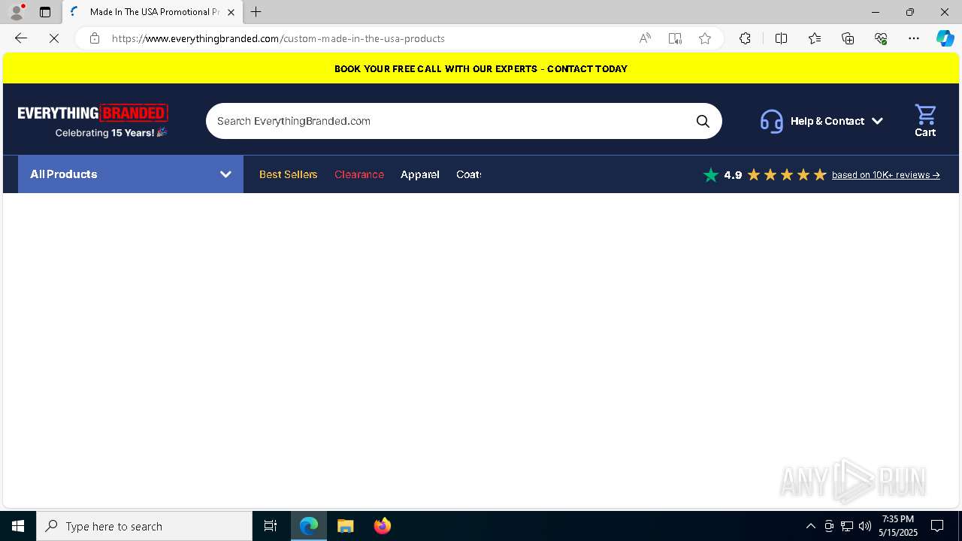Image resolution: width=962 pixels, height=541 pixels.
Task: Expand the All Products dropdown
Action: tap(131, 174)
